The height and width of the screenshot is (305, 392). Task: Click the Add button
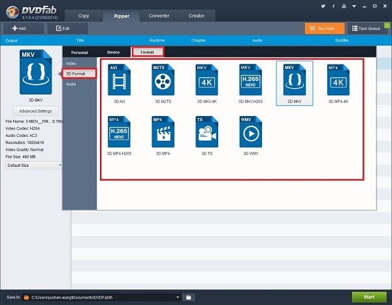pyautogui.click(x=24, y=29)
